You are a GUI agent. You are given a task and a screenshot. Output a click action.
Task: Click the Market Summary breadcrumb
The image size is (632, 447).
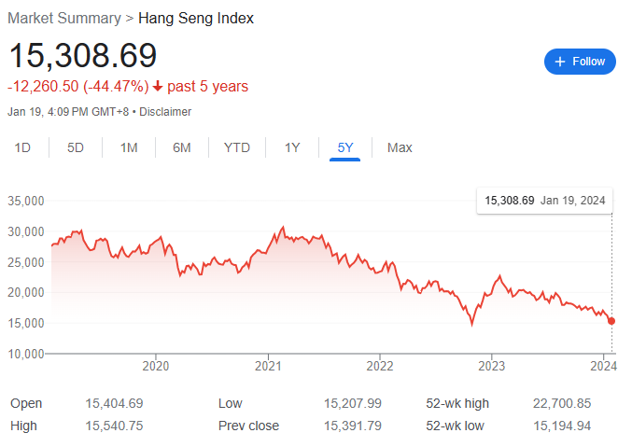coord(64,18)
